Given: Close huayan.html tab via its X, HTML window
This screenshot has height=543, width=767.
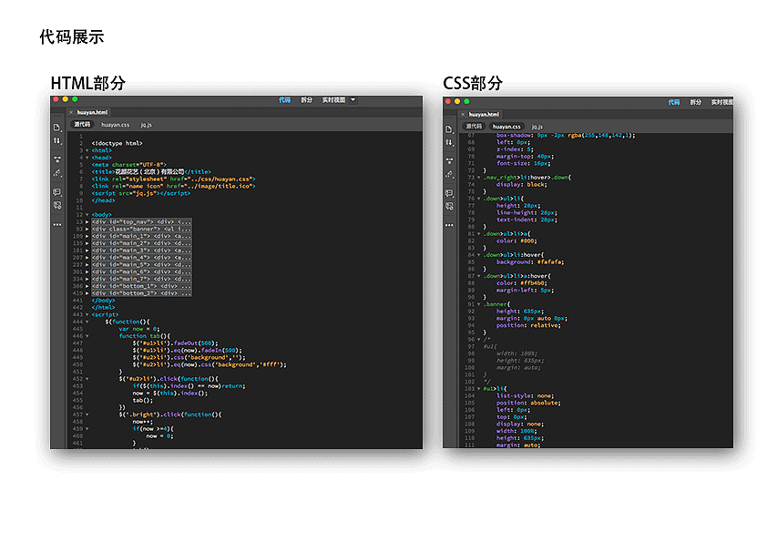Looking at the screenshot, I should point(71,112).
